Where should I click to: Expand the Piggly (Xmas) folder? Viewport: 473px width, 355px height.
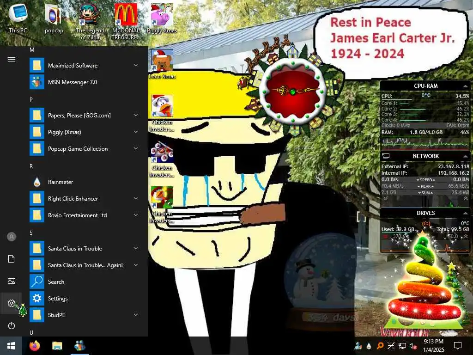pyautogui.click(x=136, y=132)
